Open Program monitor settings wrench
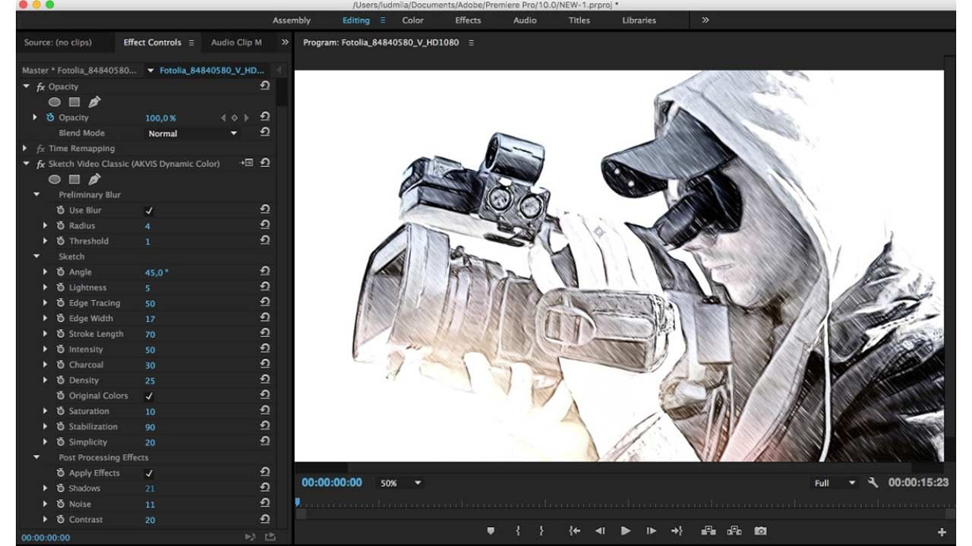 coord(873,483)
